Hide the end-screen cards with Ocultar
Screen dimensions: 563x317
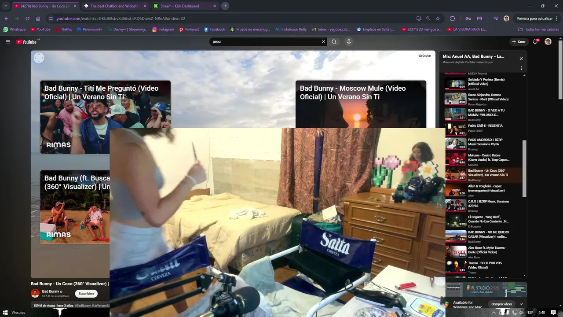point(425,56)
